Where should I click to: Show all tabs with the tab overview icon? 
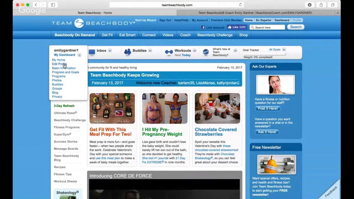333,5
